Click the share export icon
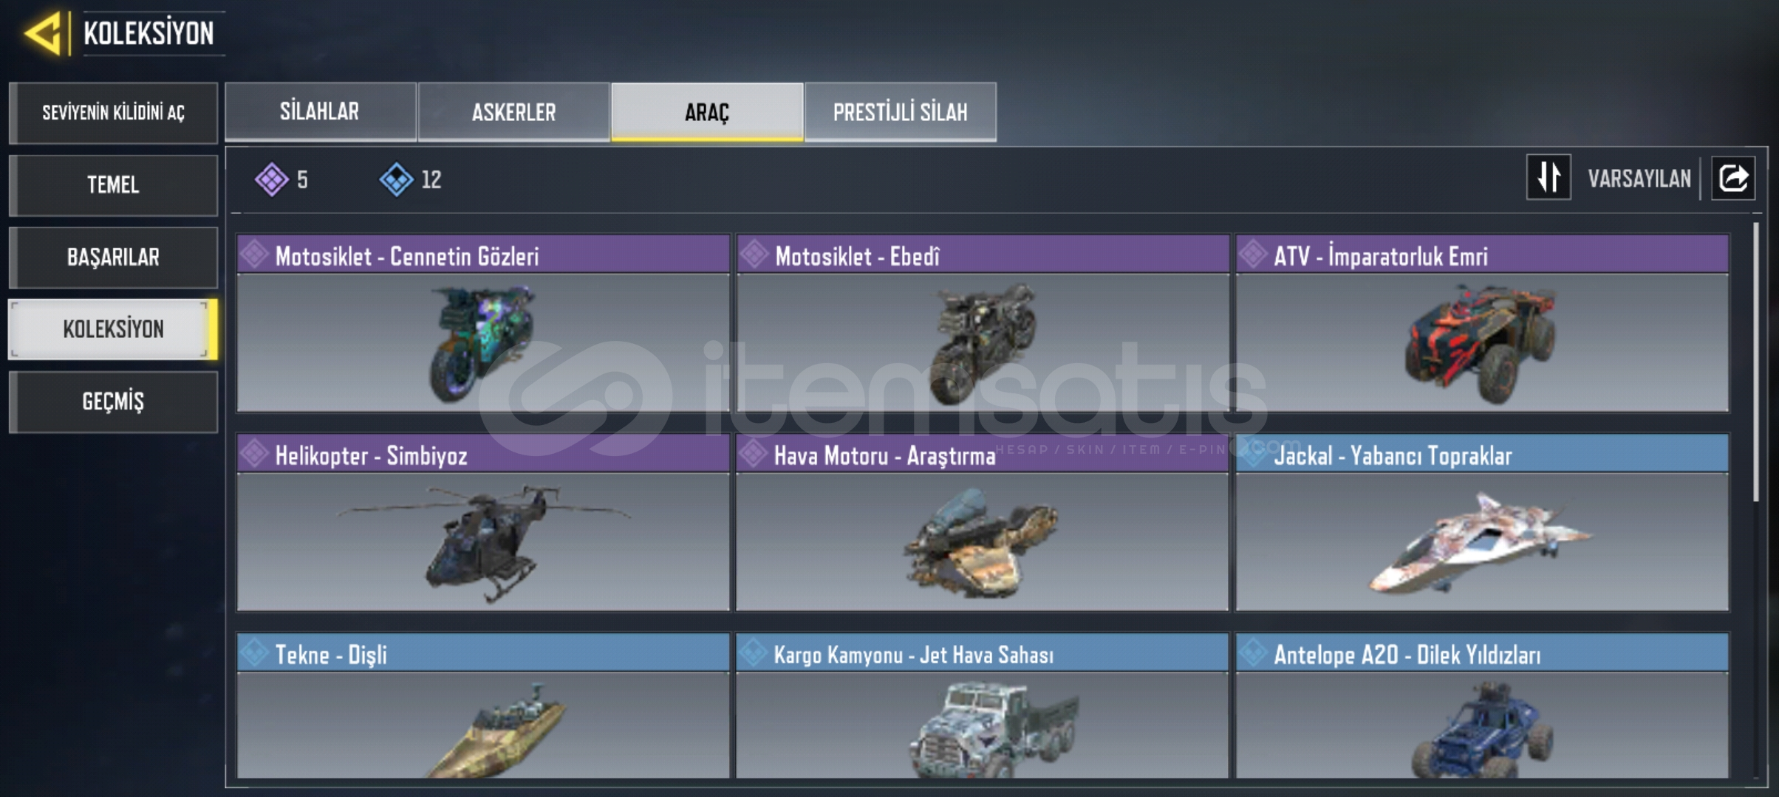Viewport: 1779px width, 797px height. point(1733,178)
